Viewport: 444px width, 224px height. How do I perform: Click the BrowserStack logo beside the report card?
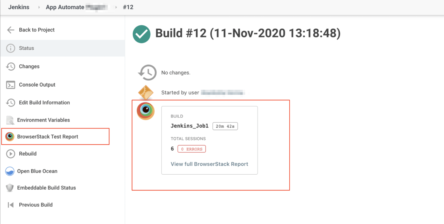point(146,111)
